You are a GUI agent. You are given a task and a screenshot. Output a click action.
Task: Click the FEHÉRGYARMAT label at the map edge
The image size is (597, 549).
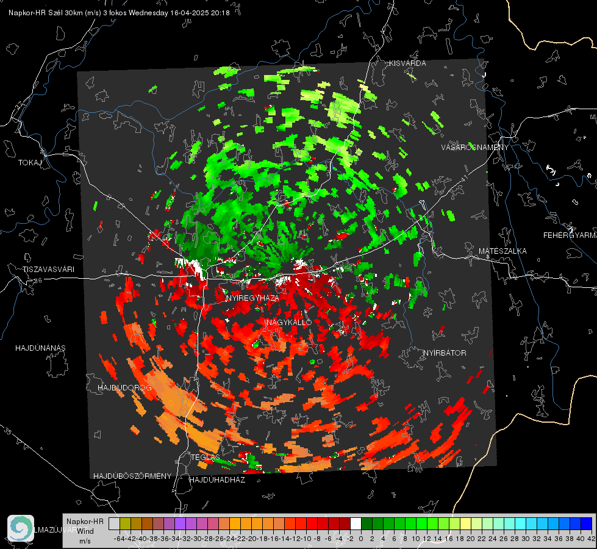click(570, 235)
